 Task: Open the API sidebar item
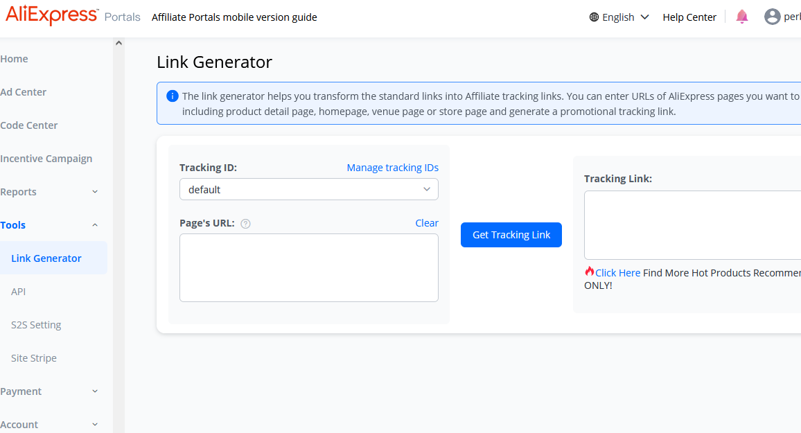point(19,292)
